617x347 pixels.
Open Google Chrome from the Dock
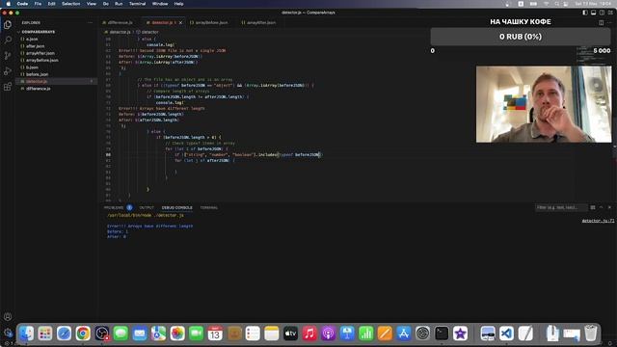coord(83,334)
